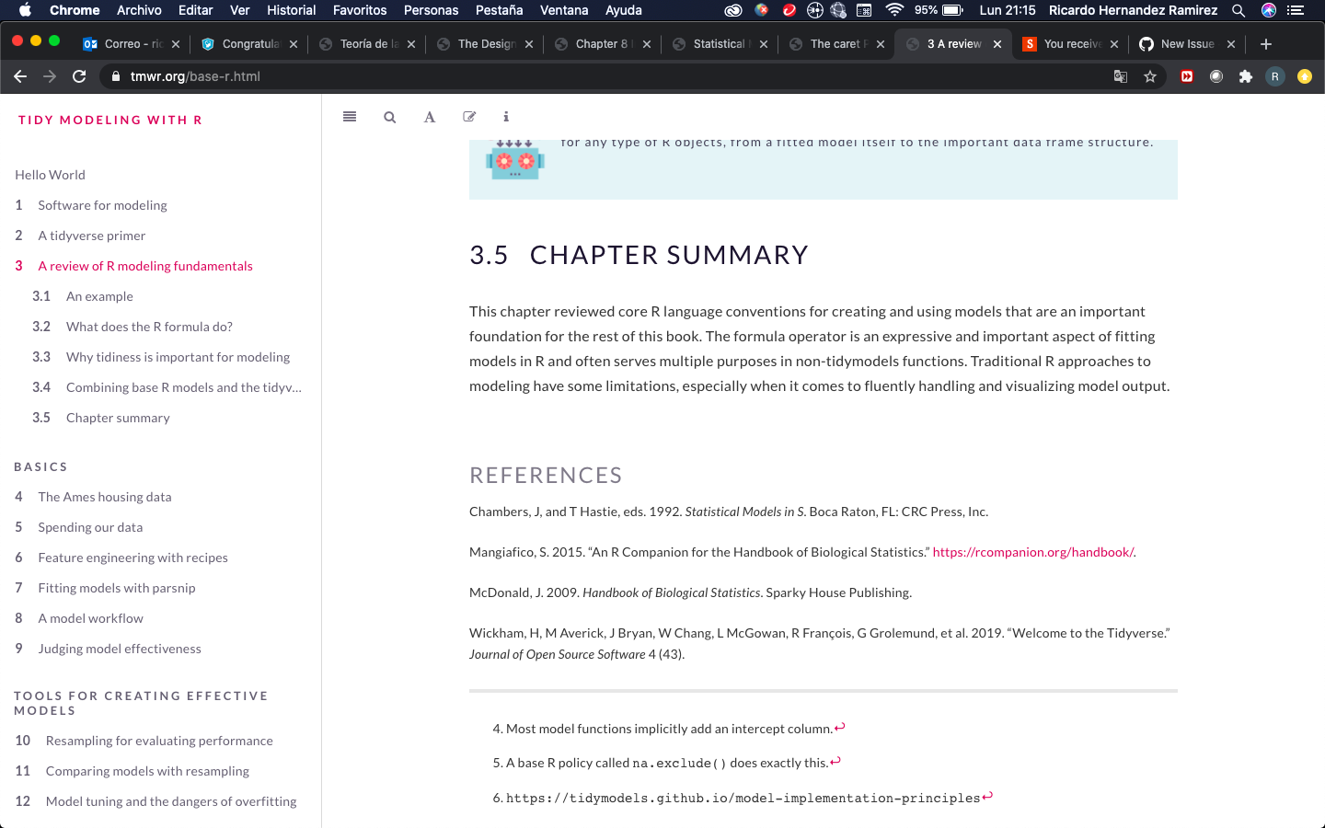The image size is (1325, 828).
Task: Open the rcompanion handbook reference link
Action: pyautogui.click(x=1032, y=551)
